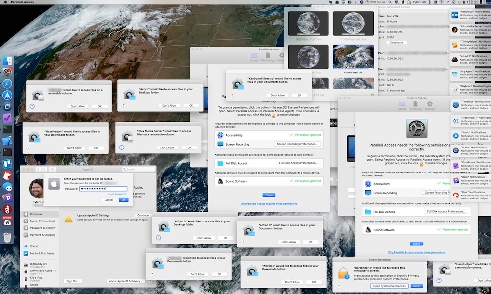Select Overview in Apple ID sidebar
Viewport: 491px width, 294px height.
[40, 214]
